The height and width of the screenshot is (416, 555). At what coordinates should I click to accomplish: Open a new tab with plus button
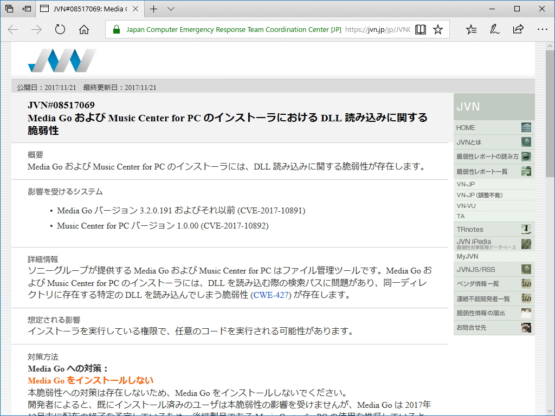(153, 9)
